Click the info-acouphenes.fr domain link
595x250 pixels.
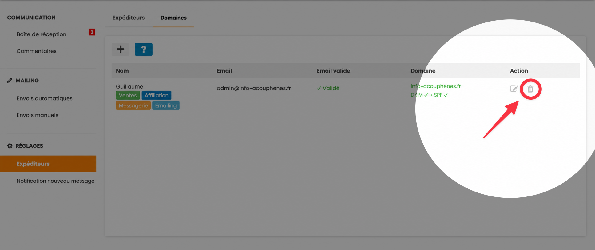point(436,86)
